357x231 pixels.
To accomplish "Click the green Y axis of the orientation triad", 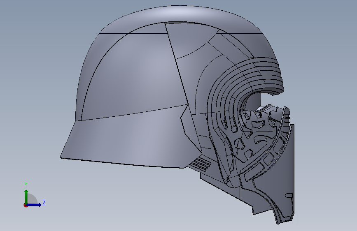I will click(26, 196).
